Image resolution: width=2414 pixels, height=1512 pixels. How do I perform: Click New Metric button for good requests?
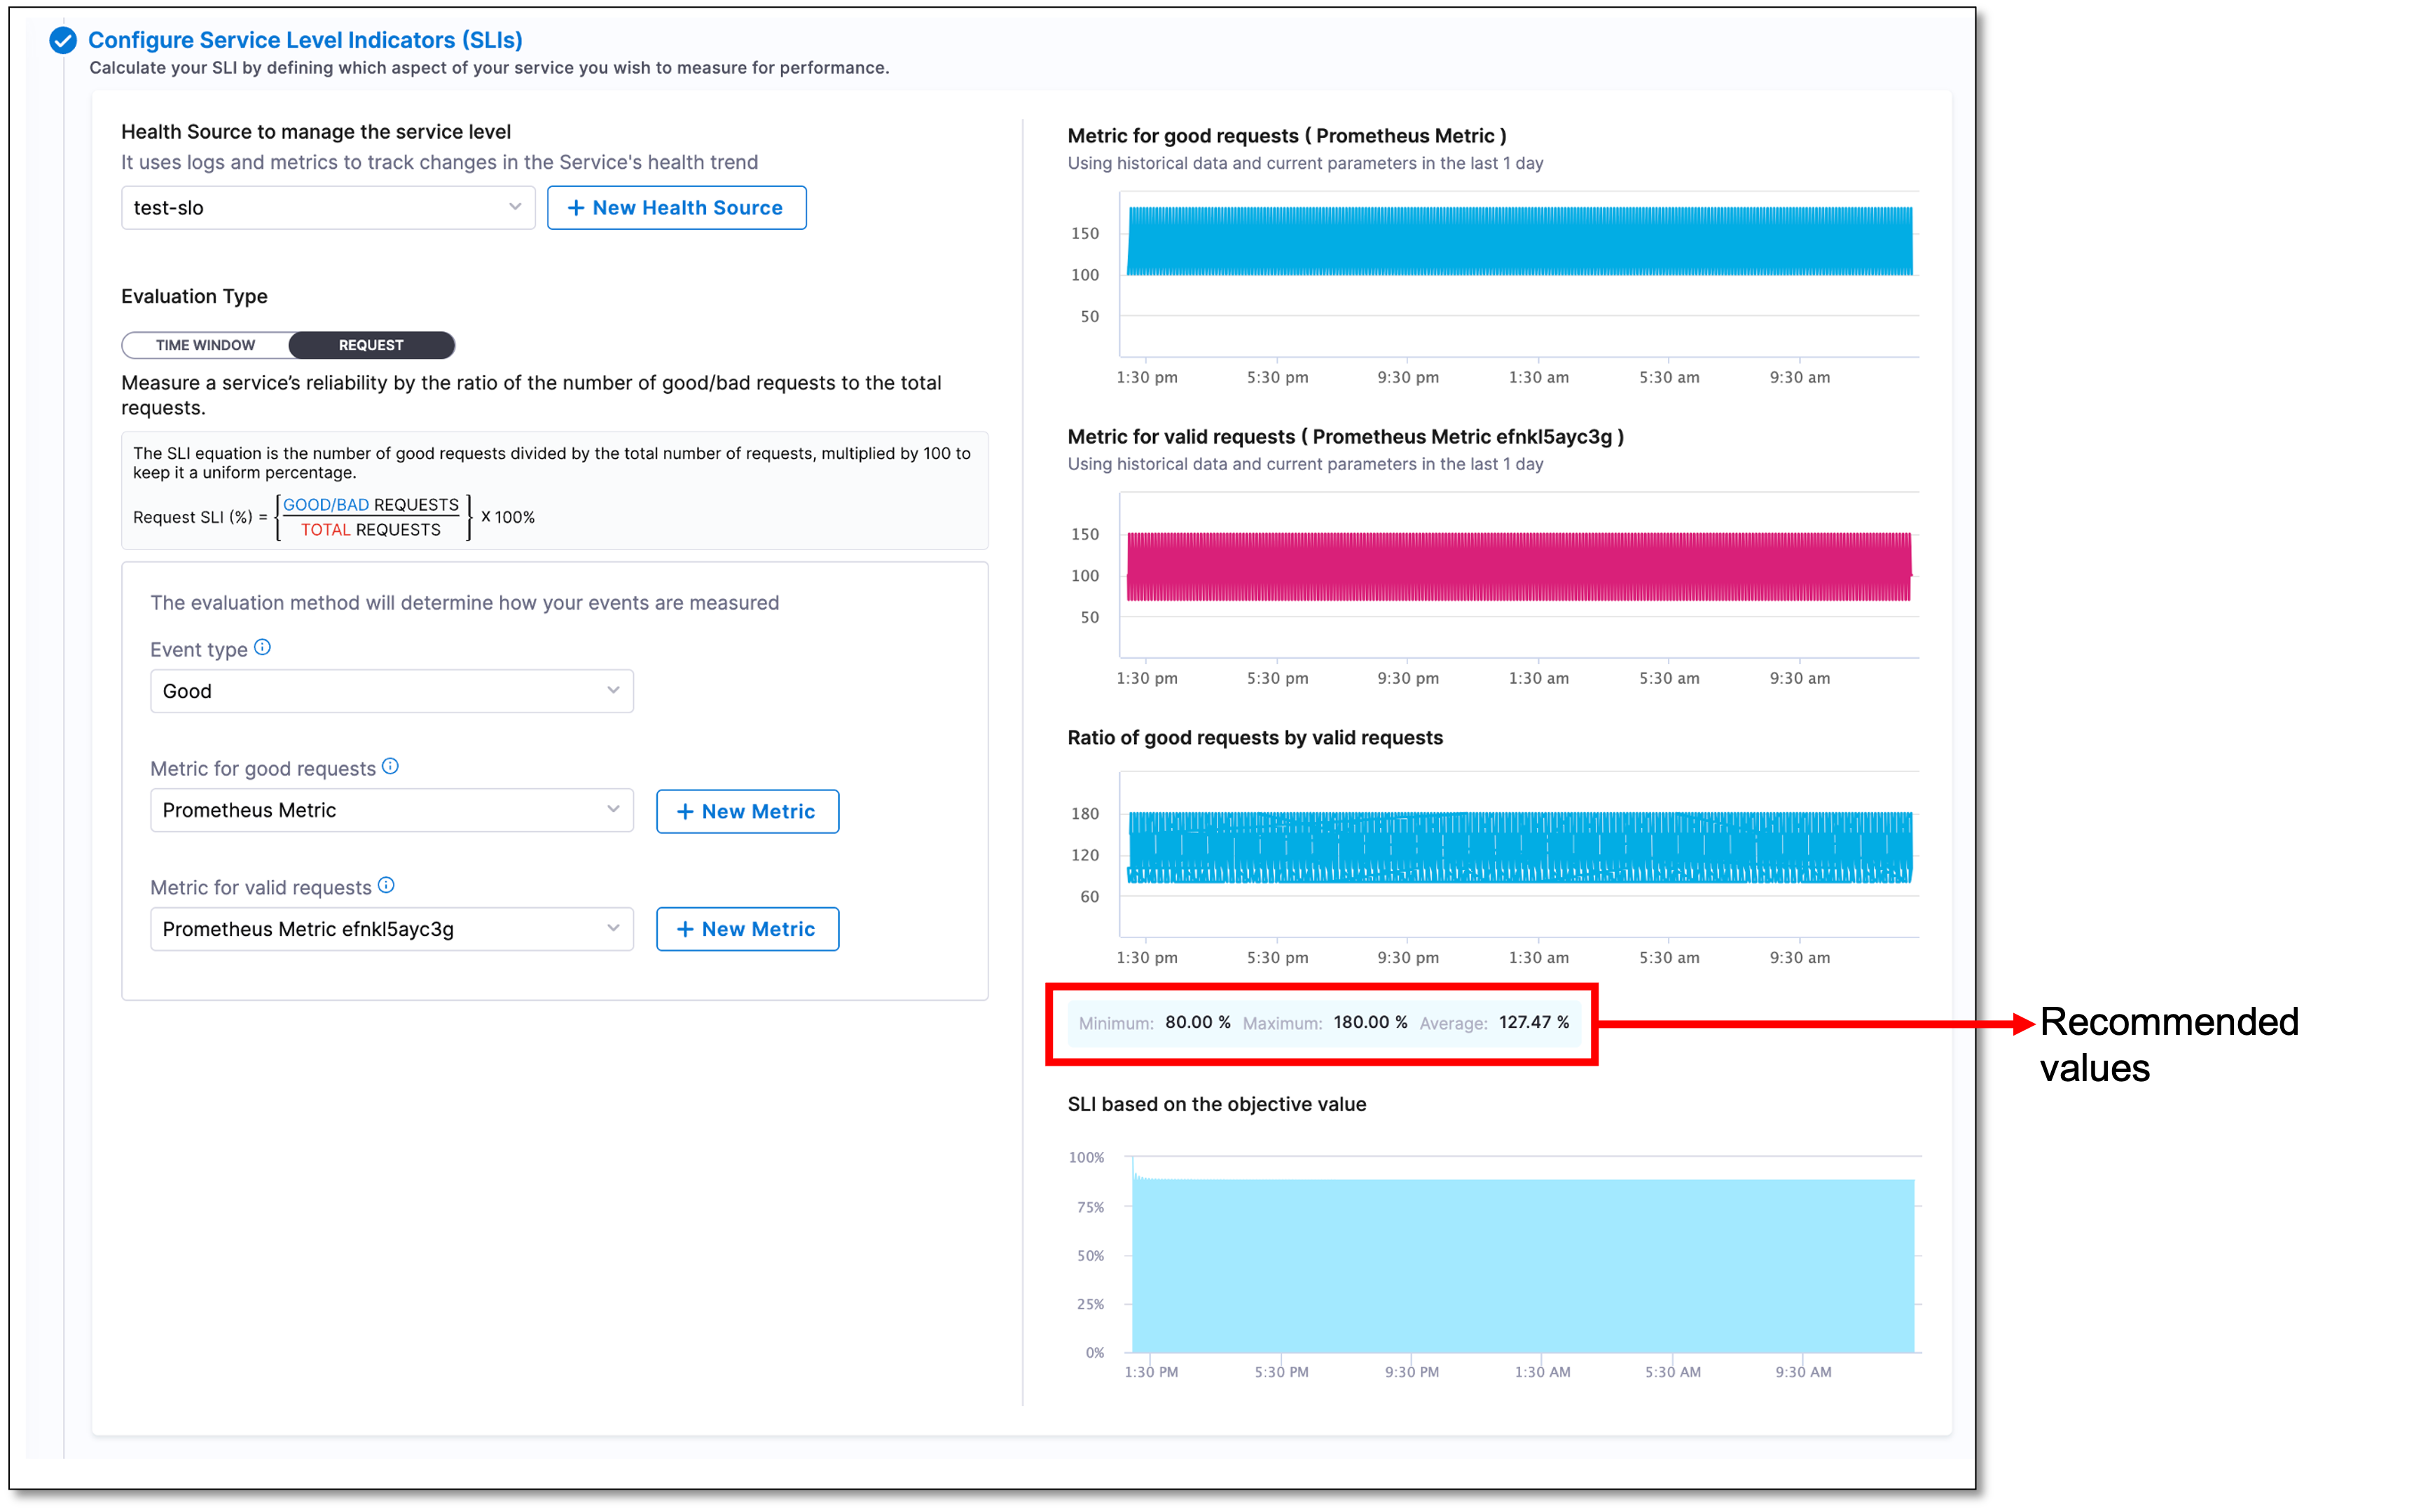pyautogui.click(x=747, y=811)
